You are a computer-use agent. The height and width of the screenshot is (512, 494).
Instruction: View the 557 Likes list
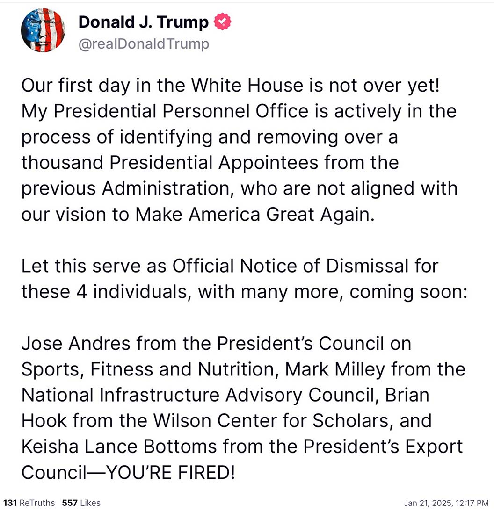tap(81, 503)
